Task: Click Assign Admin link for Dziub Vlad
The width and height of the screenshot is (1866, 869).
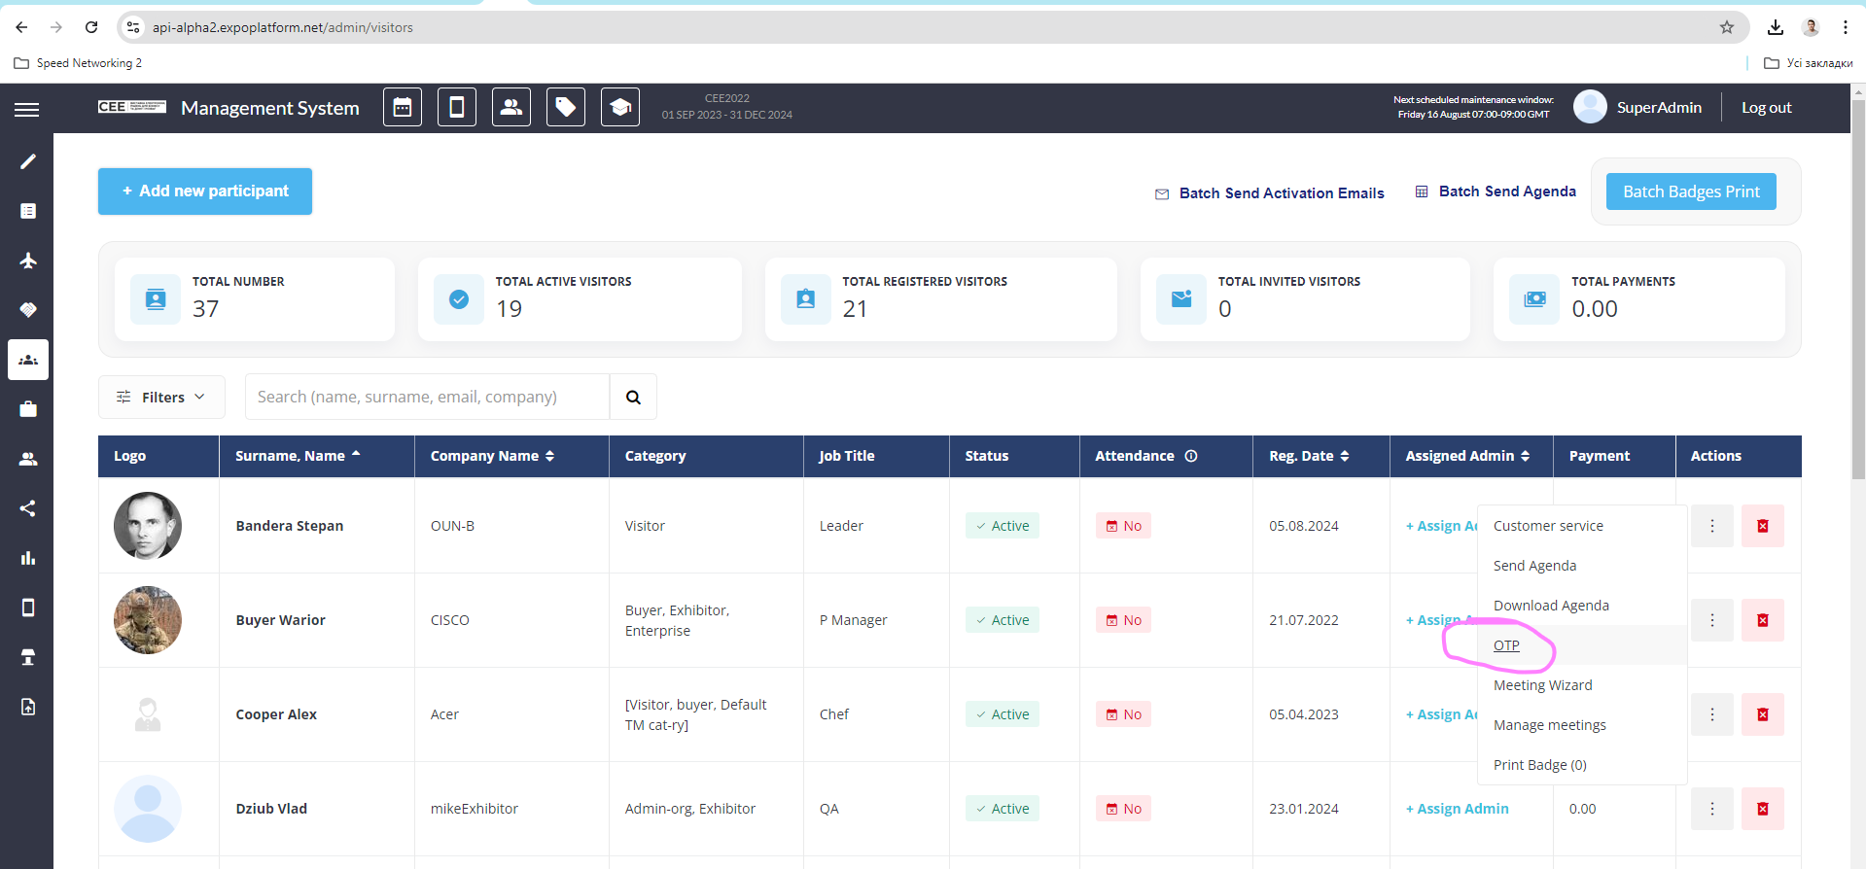Action: point(1458,809)
